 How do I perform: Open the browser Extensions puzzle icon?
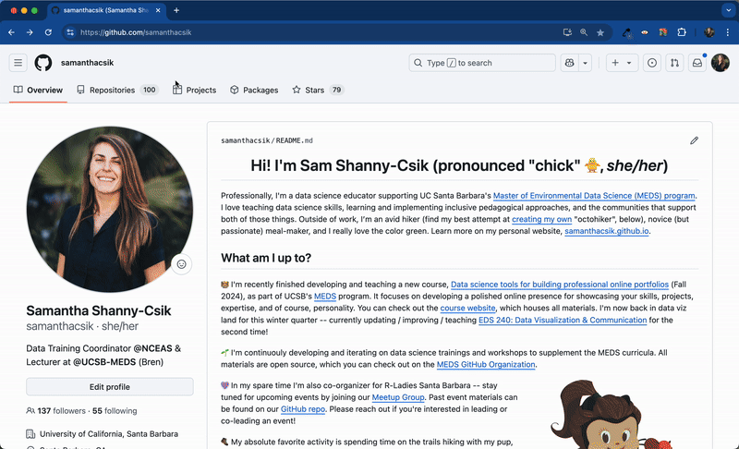(x=682, y=32)
